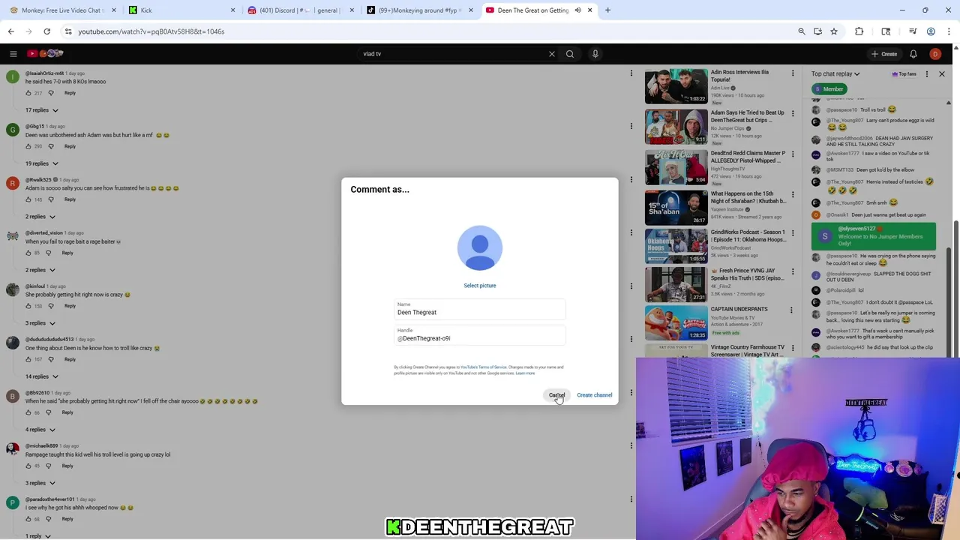Like the comment by @IsaiahOrtiz-m6t
Screen dimensions: 960x540
[28, 93]
